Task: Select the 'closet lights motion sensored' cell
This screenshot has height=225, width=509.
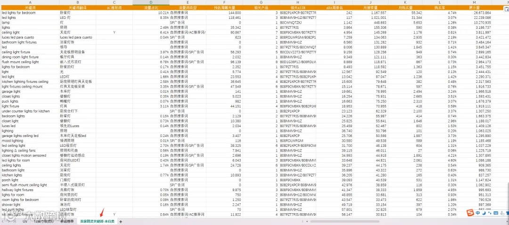Action: [x=30, y=155]
